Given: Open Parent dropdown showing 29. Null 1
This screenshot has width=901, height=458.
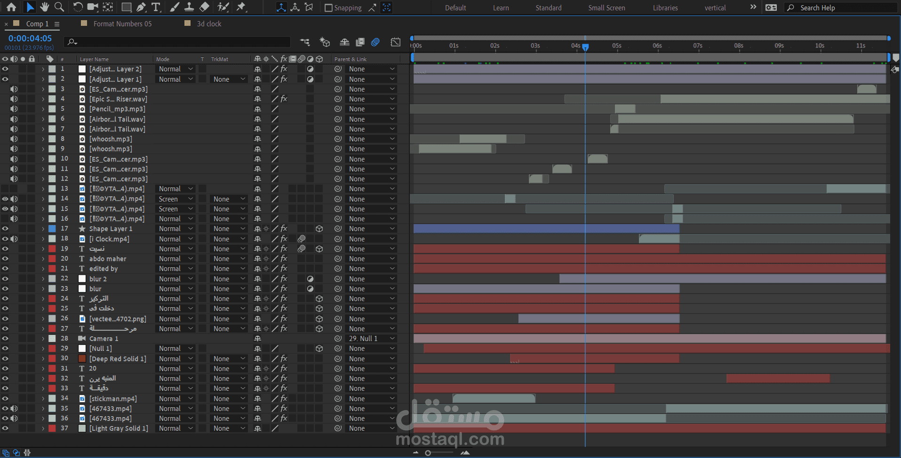Looking at the screenshot, I should pyautogui.click(x=371, y=339).
